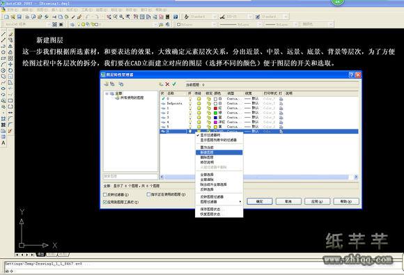The image size is (404, 275).
Task: Click green check set current layer icon
Action: (x=174, y=84)
